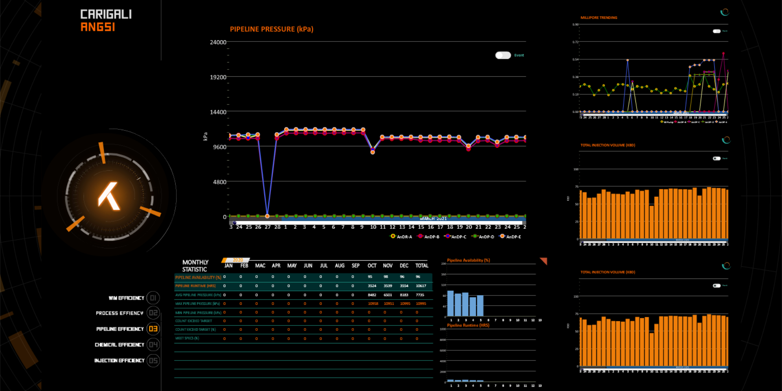The width and height of the screenshot is (782, 391).
Task: Toggle the Event switch on Pipeline Pressure chart
Action: click(503, 55)
